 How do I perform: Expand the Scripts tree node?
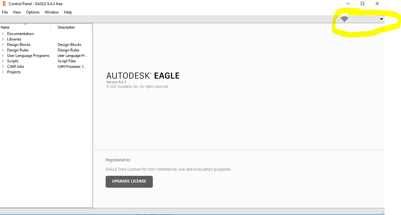pos(3,61)
